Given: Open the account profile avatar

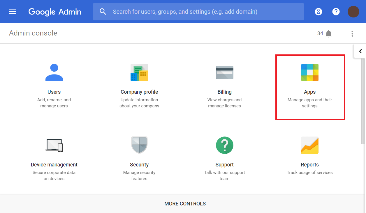Looking at the screenshot, I should point(353,12).
